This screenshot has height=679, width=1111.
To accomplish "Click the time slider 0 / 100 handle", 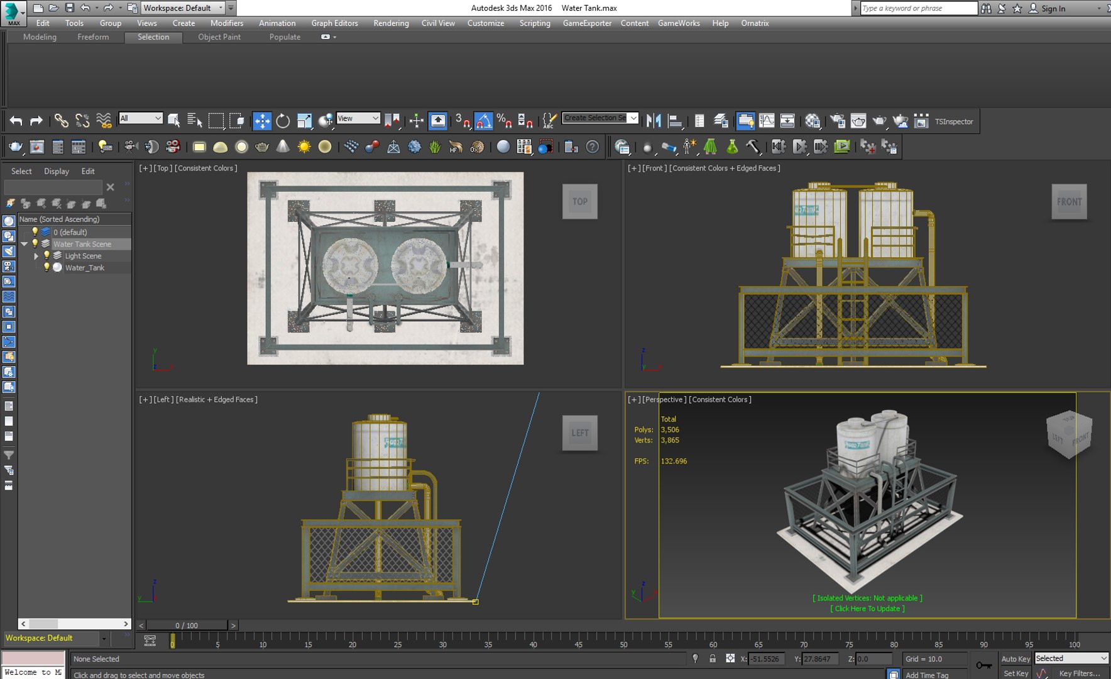I will coord(187,626).
